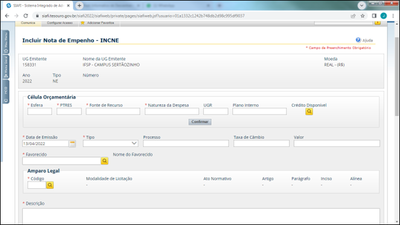This screenshot has width=400, height=225.
Task: Open the Favorecido lookup magnifier icon
Action: coord(104,161)
